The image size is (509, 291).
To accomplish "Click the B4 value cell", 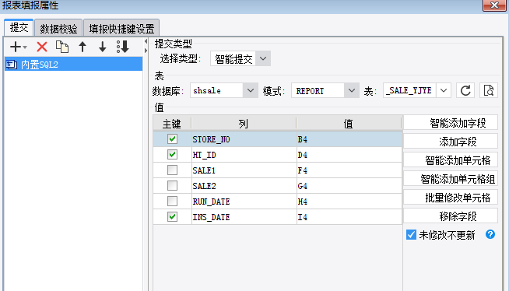I will 349,139.
